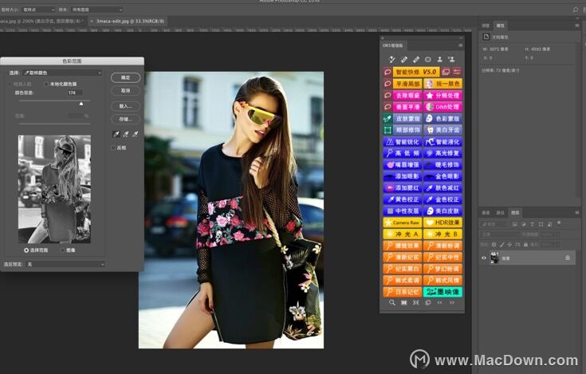
Task: Open the sliders settings icon beside 智能快修 V5.0
Action: tap(457, 72)
